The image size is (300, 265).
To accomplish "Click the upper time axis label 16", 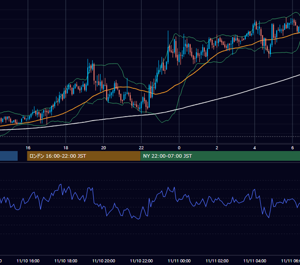I will click(28, 148).
